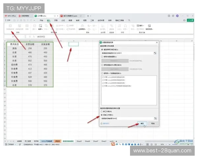Click the Sogou input method tray icon

pyautogui.click(x=113, y=144)
